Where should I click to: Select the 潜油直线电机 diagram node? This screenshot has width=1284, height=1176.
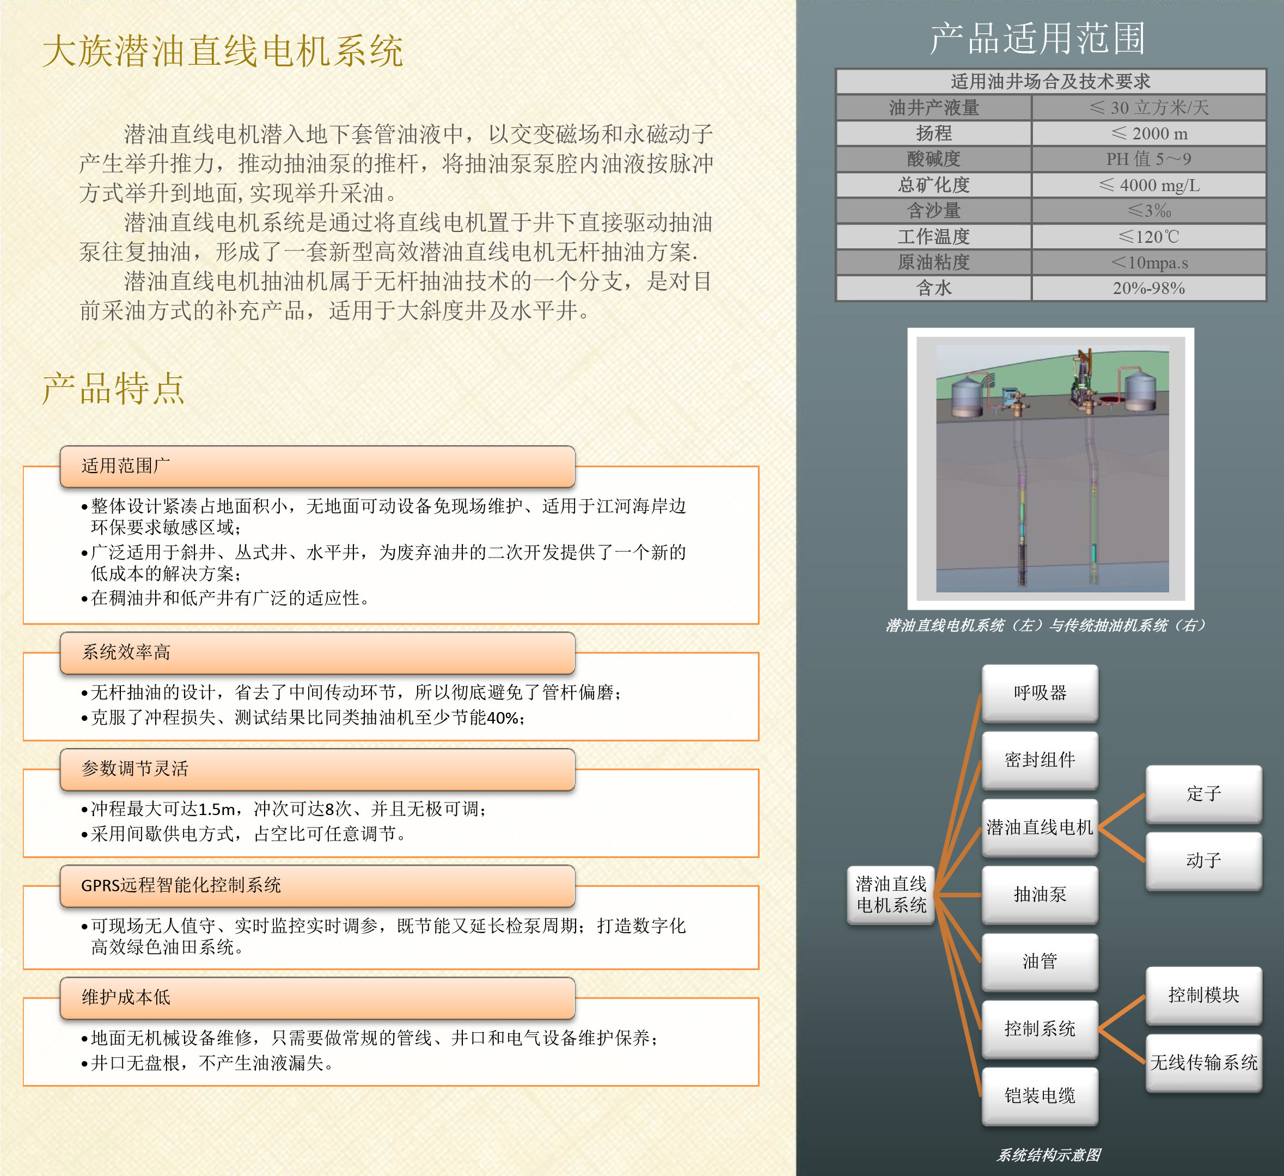(x=1040, y=827)
